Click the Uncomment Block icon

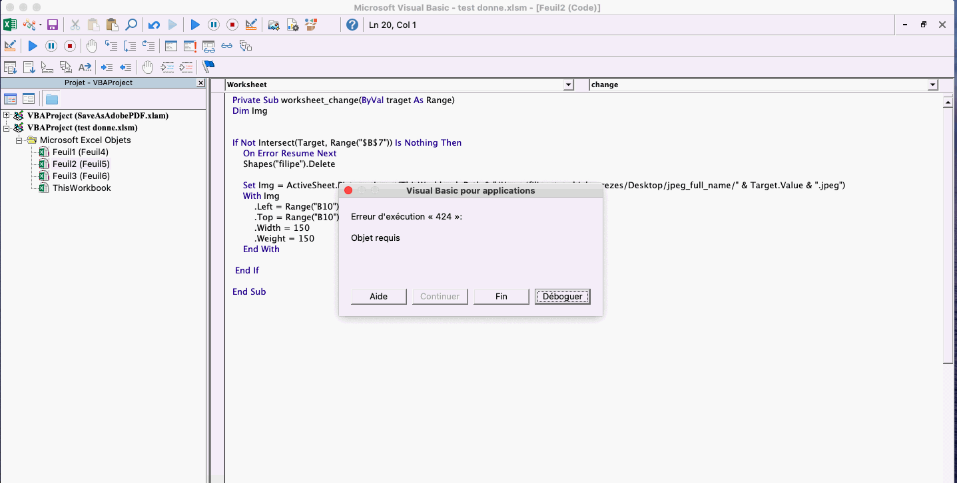pyautogui.click(x=186, y=67)
